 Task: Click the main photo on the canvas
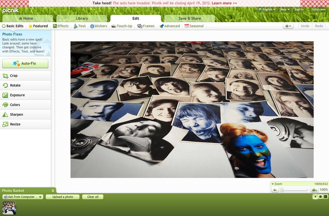(192, 109)
